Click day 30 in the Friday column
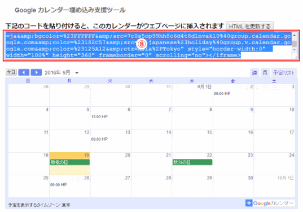 [251, 178]
